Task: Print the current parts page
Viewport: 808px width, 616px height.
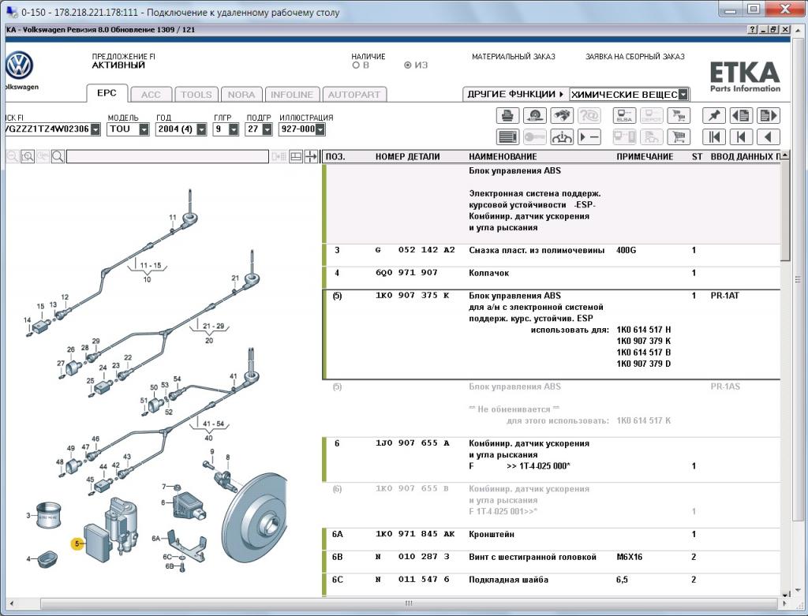Action: (x=507, y=115)
